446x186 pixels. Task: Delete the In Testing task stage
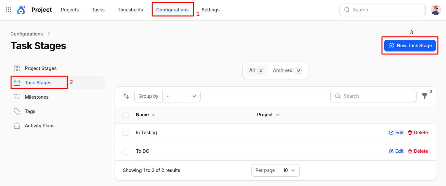coord(418,133)
